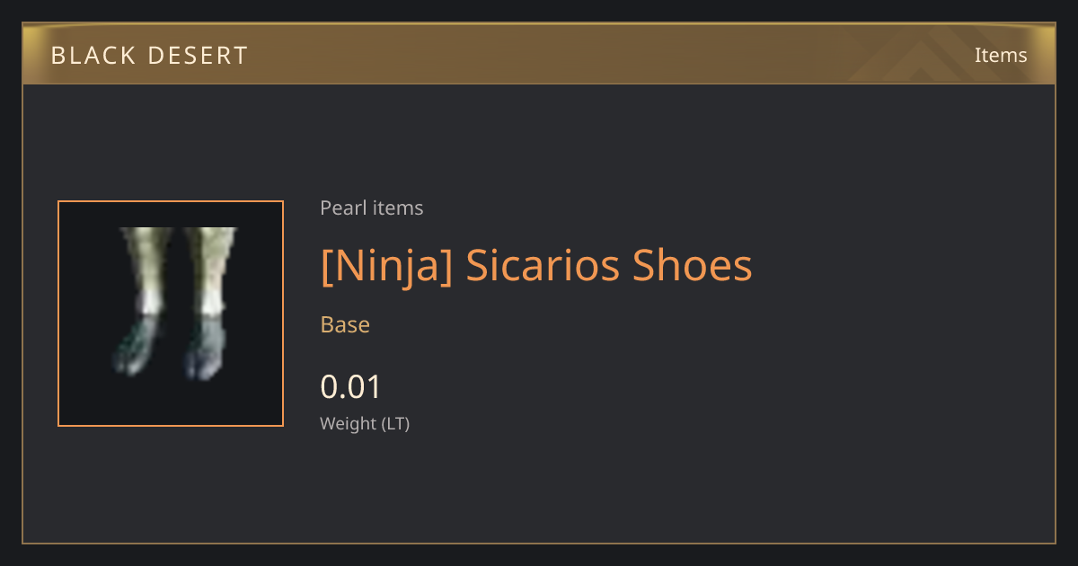1078x566 pixels.
Task: Click the gold header banner
Action: [x=539, y=54]
